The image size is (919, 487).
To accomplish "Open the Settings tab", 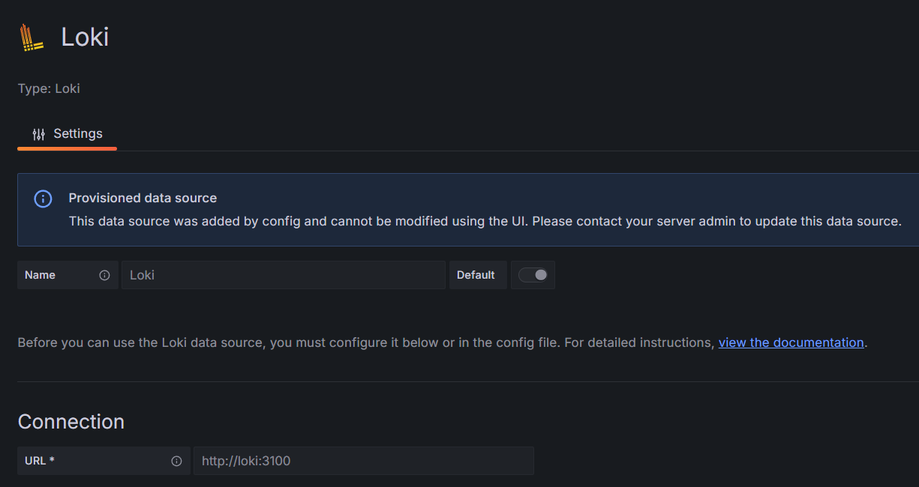I will click(67, 134).
